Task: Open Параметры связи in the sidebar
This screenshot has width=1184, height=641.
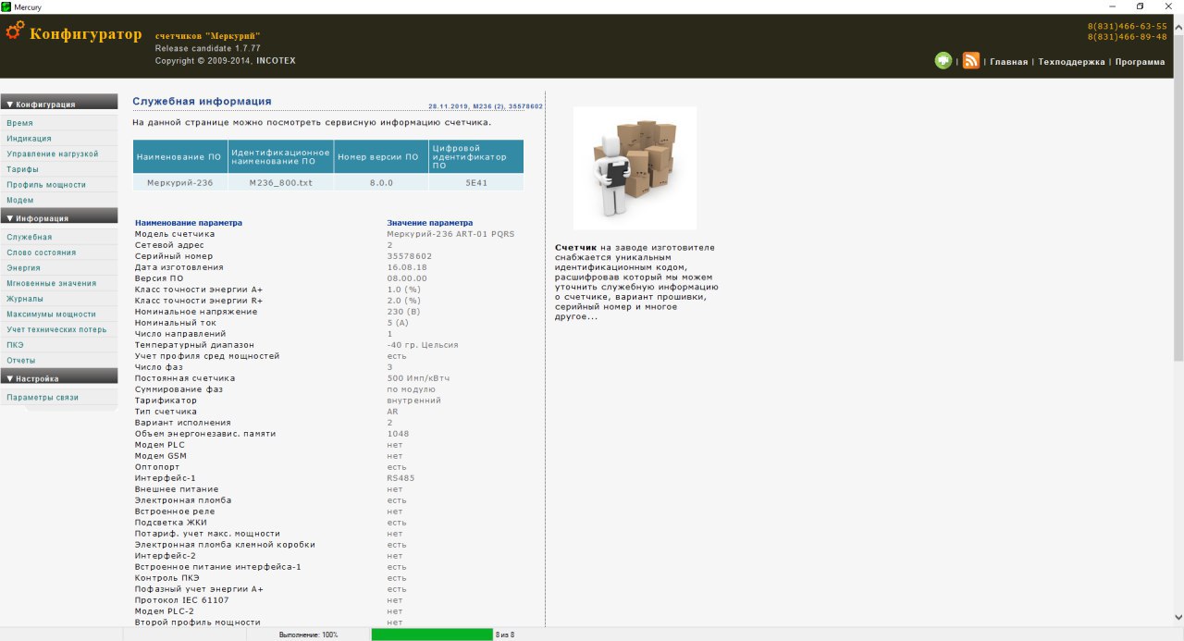Action: tap(43, 398)
